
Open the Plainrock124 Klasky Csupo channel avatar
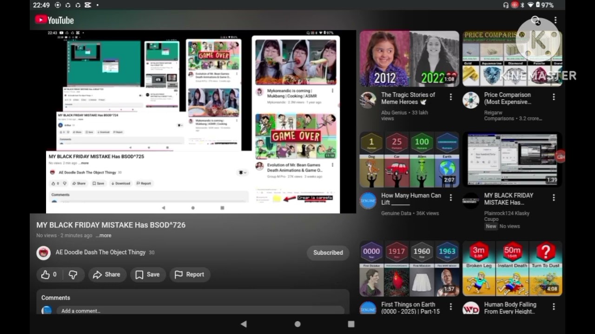pos(471,200)
